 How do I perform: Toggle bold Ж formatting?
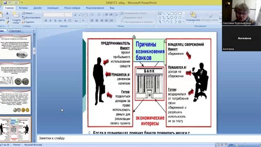46,20
